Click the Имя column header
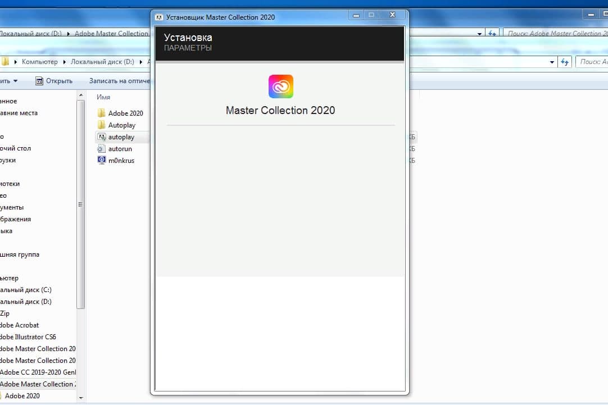The height and width of the screenshot is (405, 608). (x=103, y=97)
